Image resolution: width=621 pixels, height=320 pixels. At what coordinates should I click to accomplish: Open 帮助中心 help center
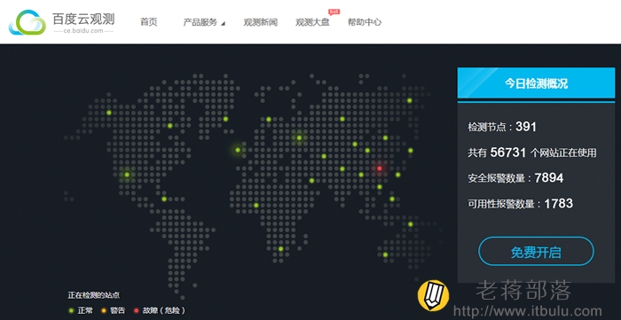pos(365,22)
